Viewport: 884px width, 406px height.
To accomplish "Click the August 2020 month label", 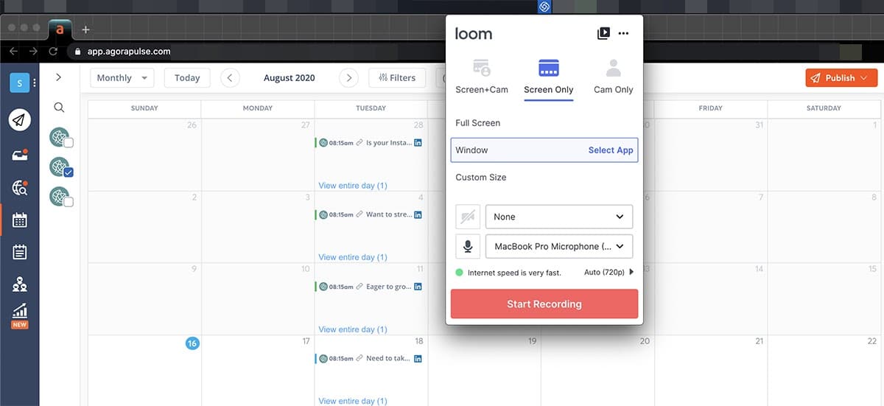I will pyautogui.click(x=289, y=77).
